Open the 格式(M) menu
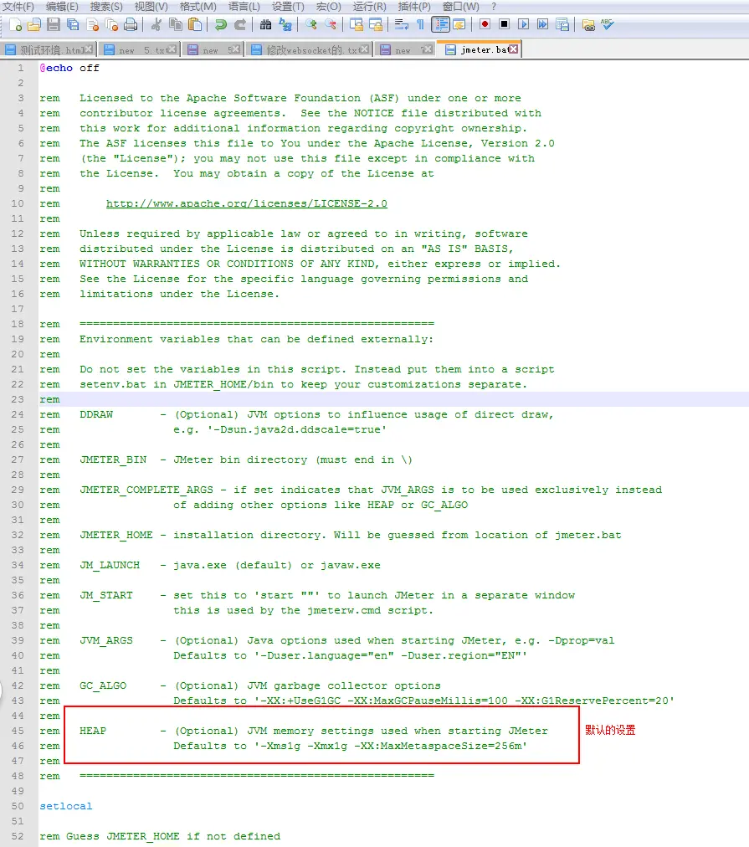The image size is (749, 847). coord(198,7)
